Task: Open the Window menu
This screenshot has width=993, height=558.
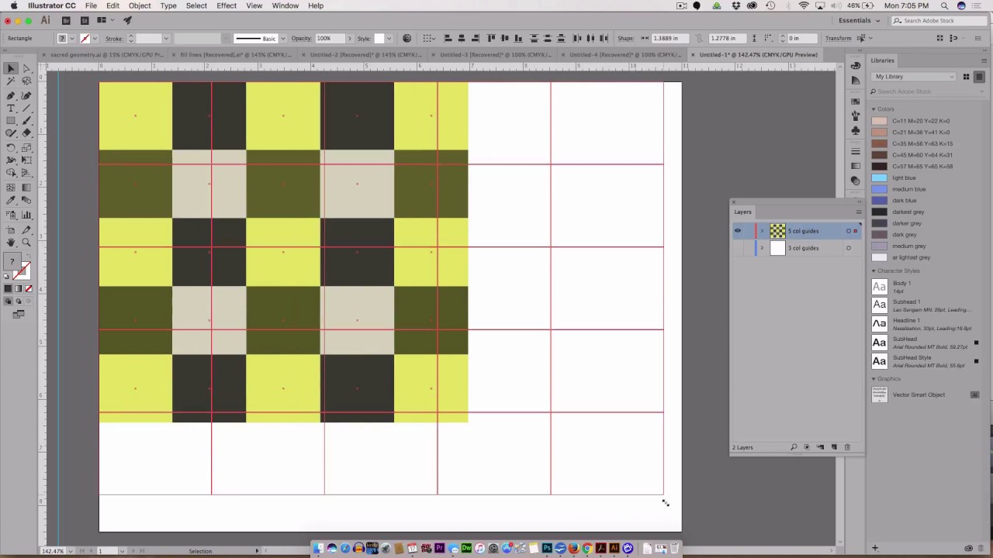Action: pyautogui.click(x=285, y=5)
